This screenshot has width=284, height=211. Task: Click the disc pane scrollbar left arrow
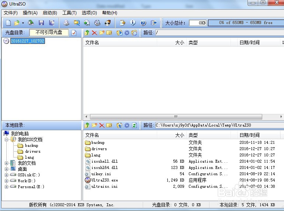tap(86, 117)
